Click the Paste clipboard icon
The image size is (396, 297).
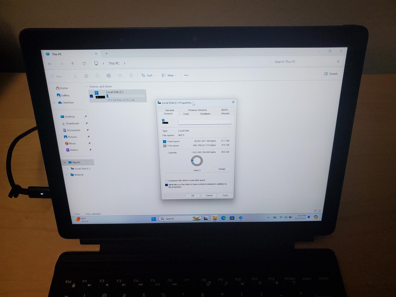tap(97, 76)
